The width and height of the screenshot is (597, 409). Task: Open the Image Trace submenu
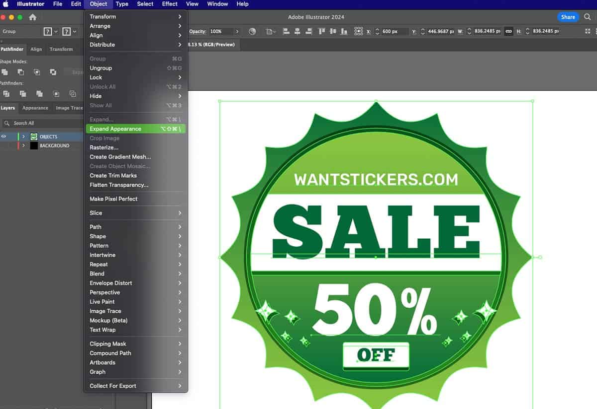click(135, 311)
